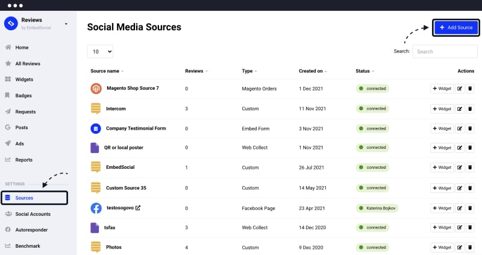The height and width of the screenshot is (255, 482).
Task: Add a widget for the Photos source
Action: 442,247
